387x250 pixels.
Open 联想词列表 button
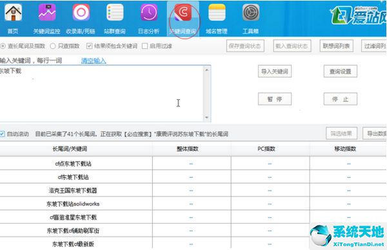point(337,46)
